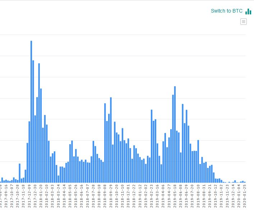Click the 2018-12-01 x-axis date label

(x=128, y=196)
